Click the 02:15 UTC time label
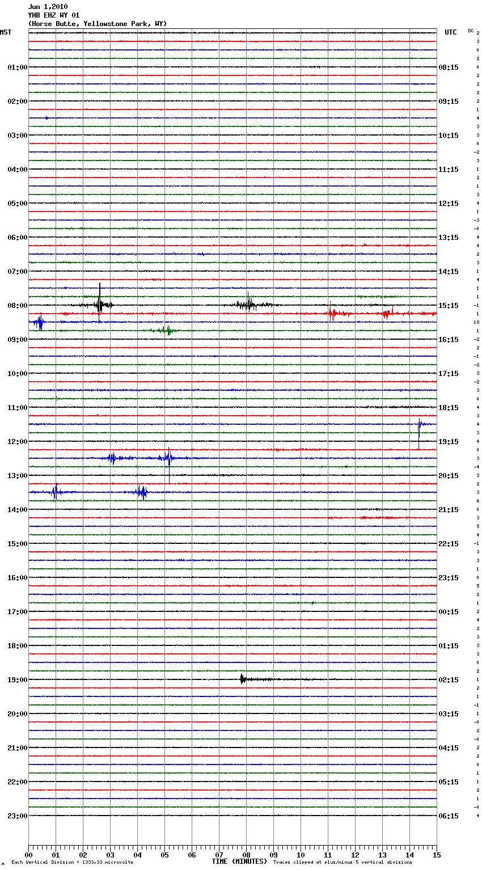The width and height of the screenshot is (482, 870). pyautogui.click(x=449, y=680)
